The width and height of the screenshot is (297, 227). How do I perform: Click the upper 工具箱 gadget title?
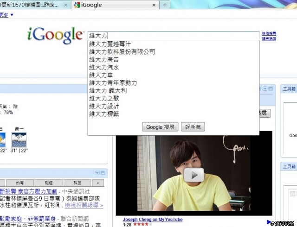click(289, 89)
